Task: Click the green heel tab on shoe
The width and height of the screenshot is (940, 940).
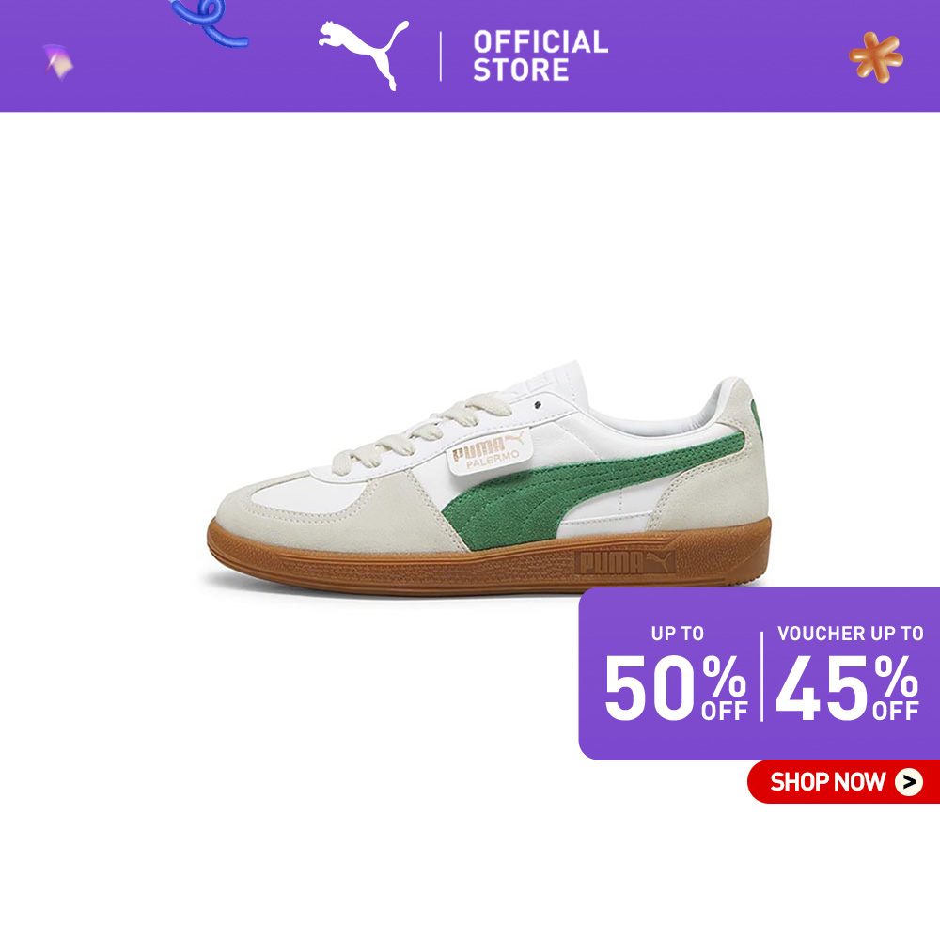Action: [757, 417]
